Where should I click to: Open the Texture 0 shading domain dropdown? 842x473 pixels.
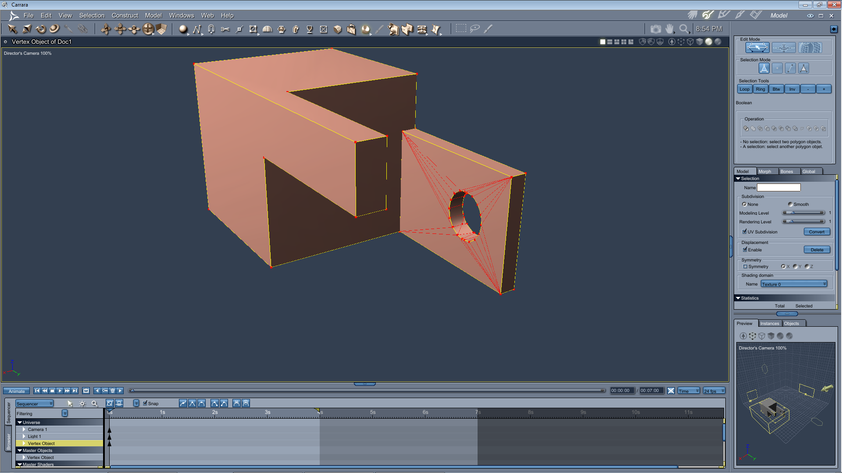794,284
